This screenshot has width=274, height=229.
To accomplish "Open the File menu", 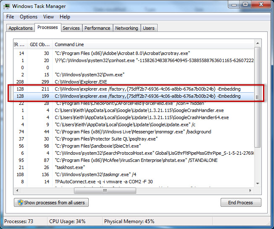I will (10, 17).
